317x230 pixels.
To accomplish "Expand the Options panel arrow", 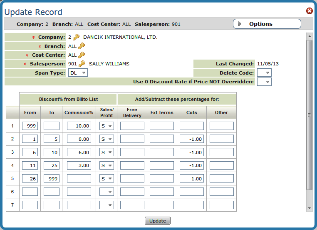I will click(x=240, y=24).
